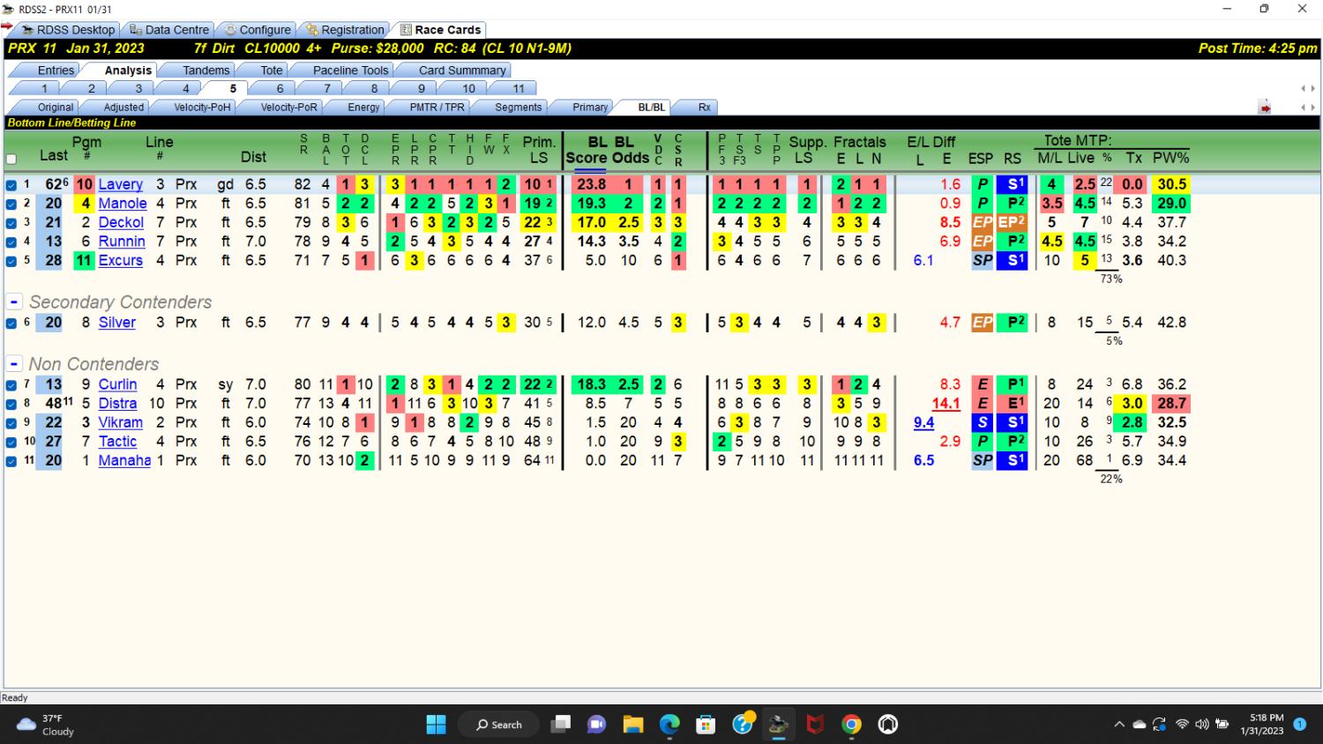Open the Registration tab
This screenshot has width=1323, height=744.
coord(345,29)
